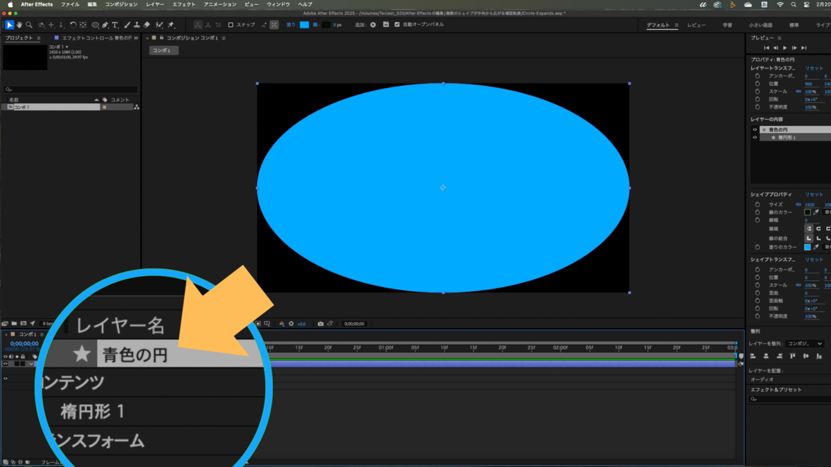Select the Pen tool
Image resolution: width=831 pixels, height=467 pixels.
coord(105,25)
